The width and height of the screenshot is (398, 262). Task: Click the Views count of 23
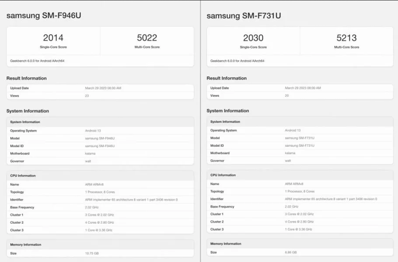pos(87,96)
